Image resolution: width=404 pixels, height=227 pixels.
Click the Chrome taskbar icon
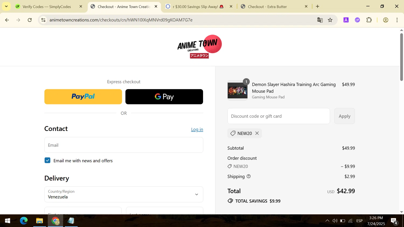coord(55,221)
